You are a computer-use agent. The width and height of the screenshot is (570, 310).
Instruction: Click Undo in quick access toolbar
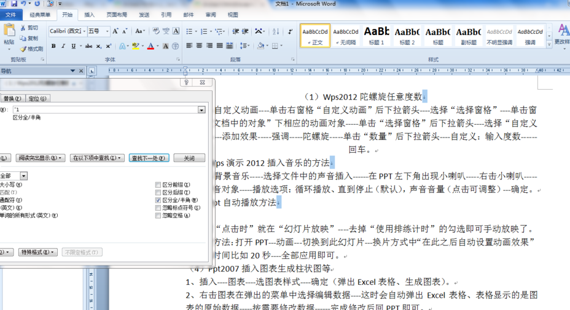click(x=23, y=4)
